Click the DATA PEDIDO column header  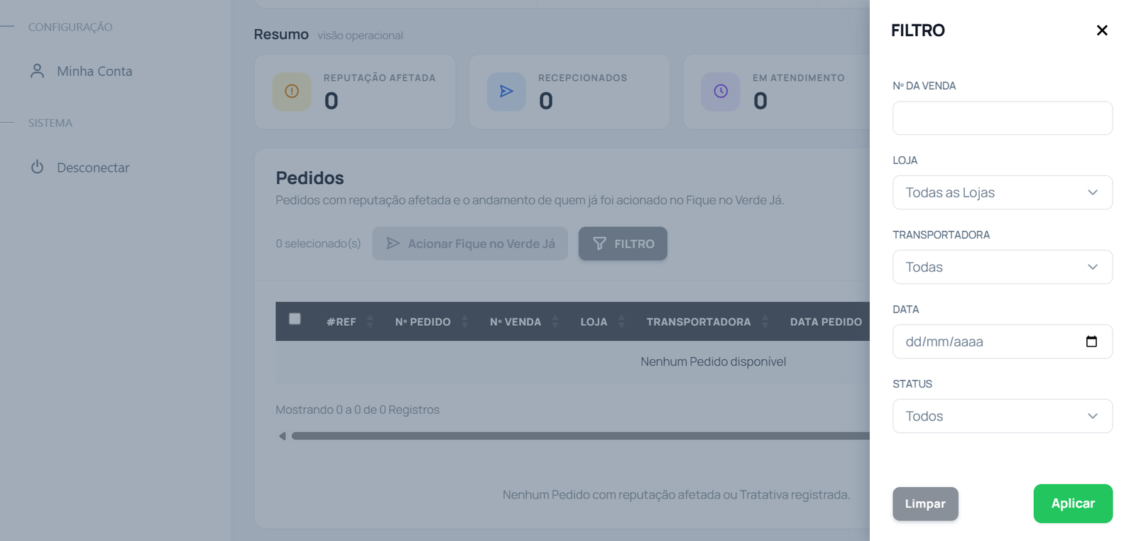tap(826, 322)
